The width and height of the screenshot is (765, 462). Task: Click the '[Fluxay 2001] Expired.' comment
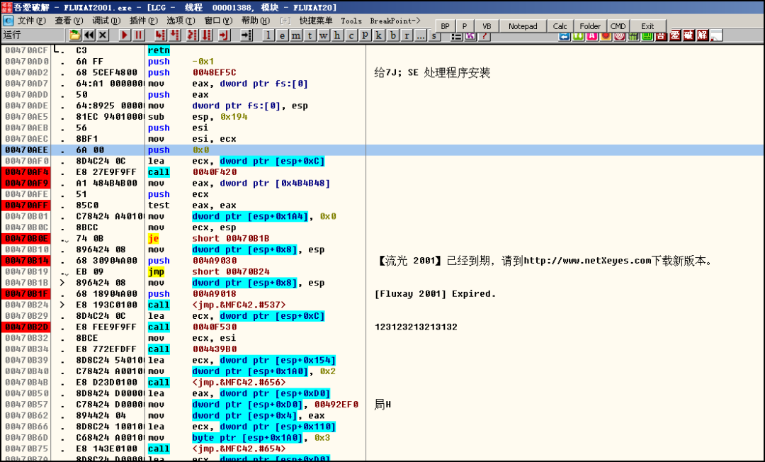(x=435, y=293)
